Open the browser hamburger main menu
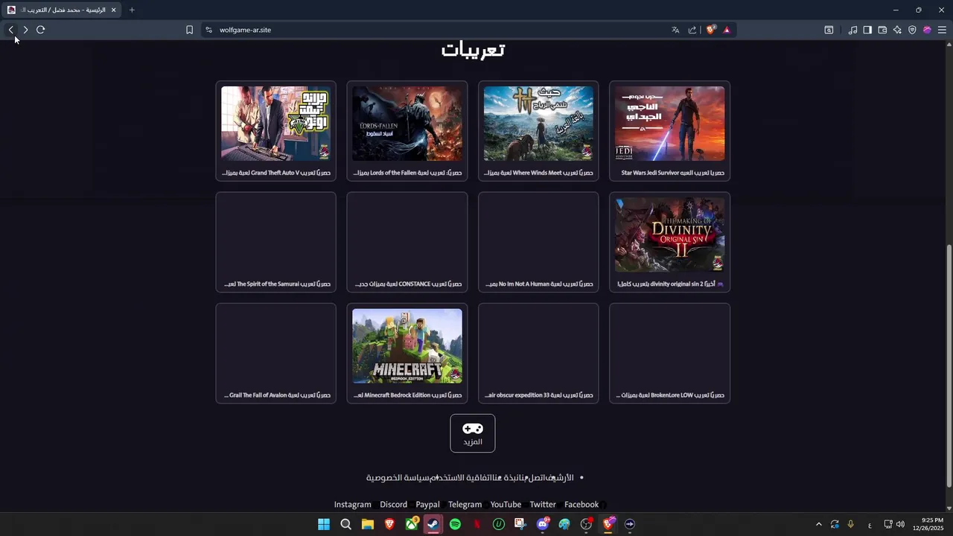The height and width of the screenshot is (536, 953). (942, 30)
